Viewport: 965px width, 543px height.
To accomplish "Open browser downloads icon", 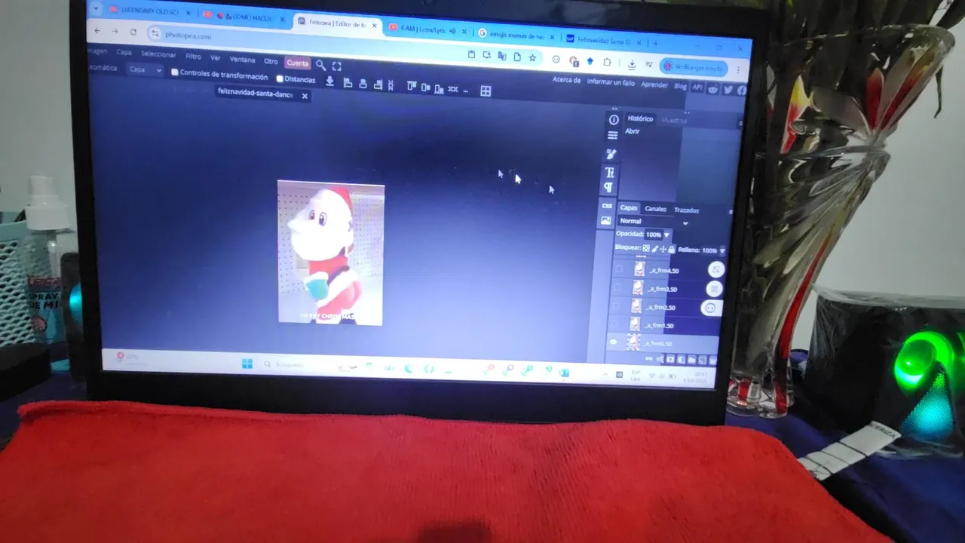I will [x=631, y=64].
